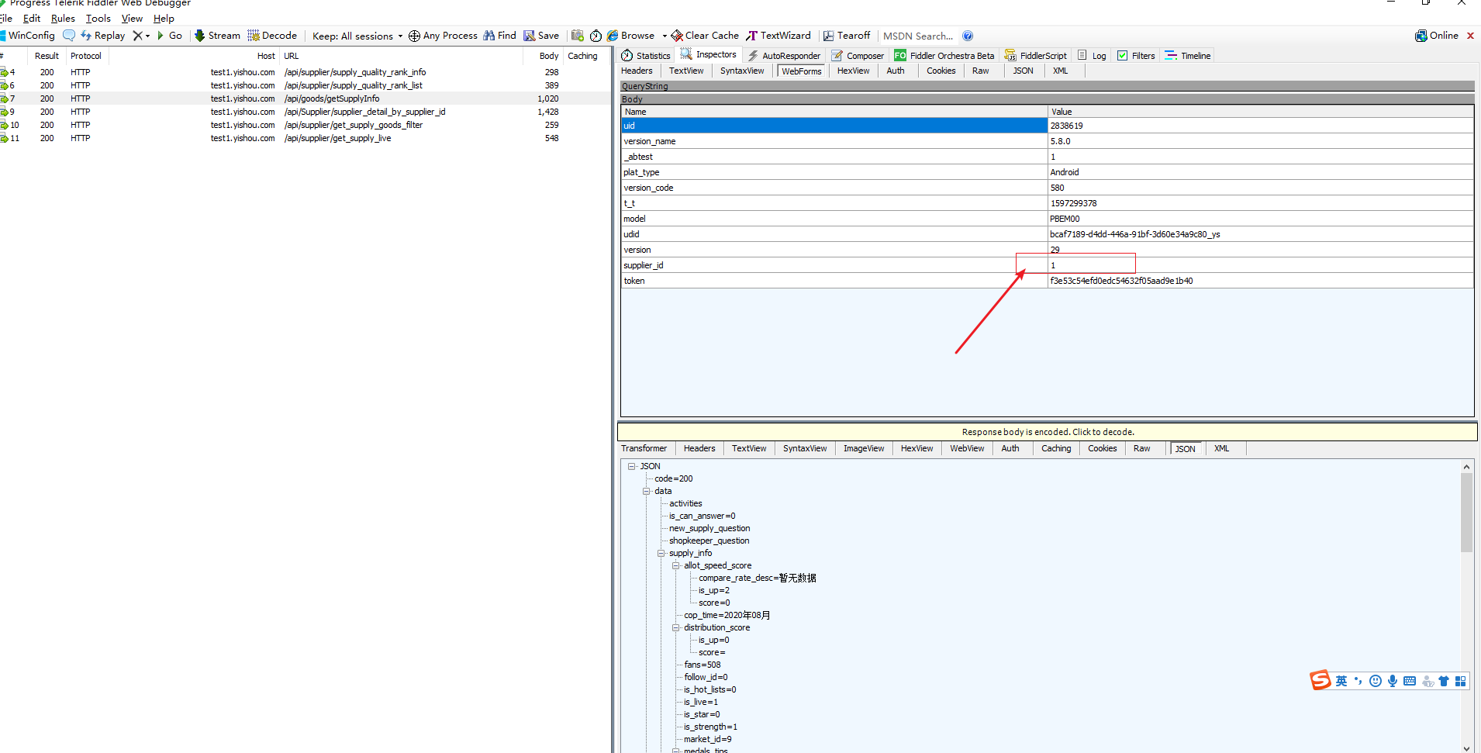Click the Sogou keyboard icon
The image size is (1481, 753).
[1410, 681]
